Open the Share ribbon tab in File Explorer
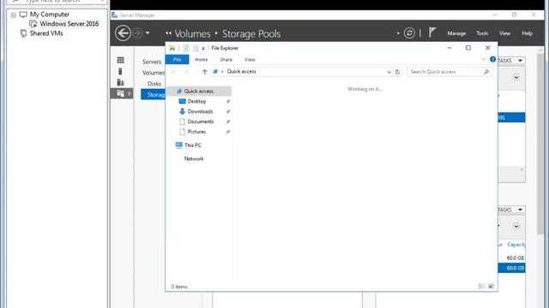 226,60
